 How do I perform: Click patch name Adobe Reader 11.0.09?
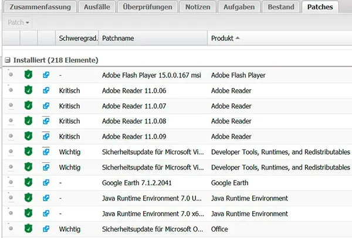point(134,137)
